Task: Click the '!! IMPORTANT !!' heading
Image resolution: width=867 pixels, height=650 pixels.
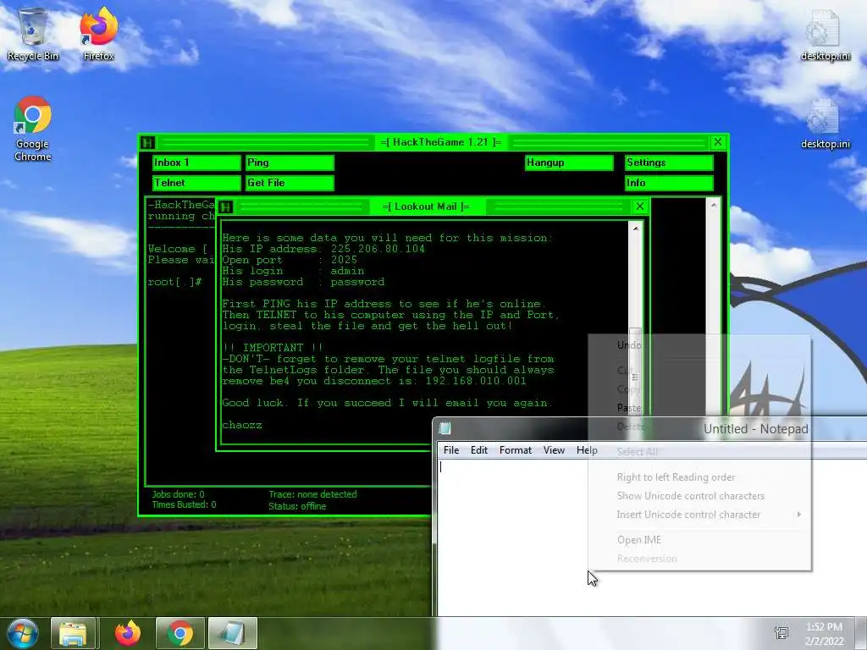Action: tap(273, 348)
